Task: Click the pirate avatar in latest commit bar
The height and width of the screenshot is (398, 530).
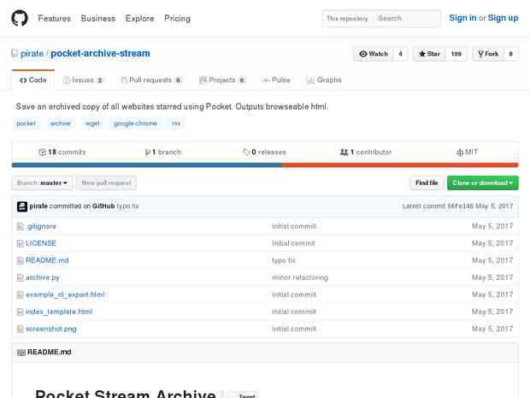Action: (x=22, y=206)
